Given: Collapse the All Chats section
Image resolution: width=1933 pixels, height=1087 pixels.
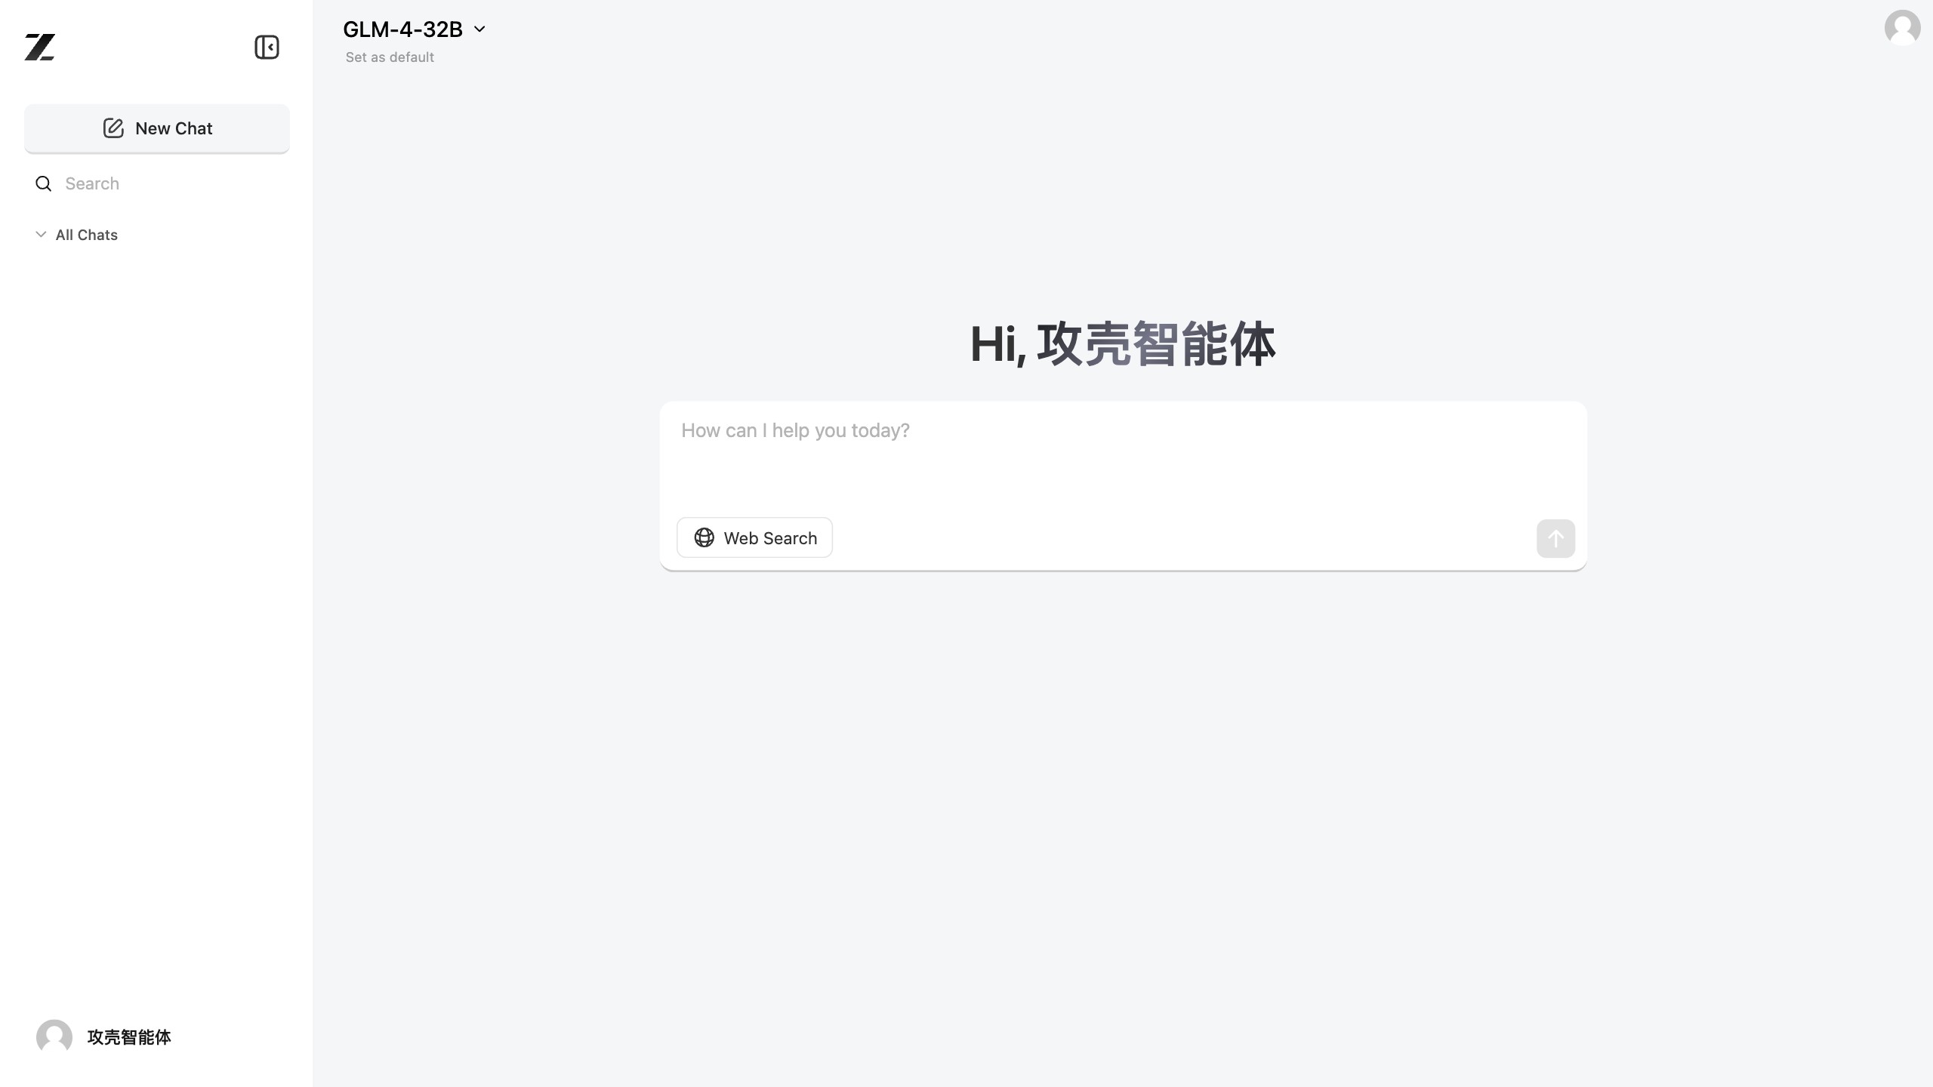Looking at the screenshot, I should point(40,234).
